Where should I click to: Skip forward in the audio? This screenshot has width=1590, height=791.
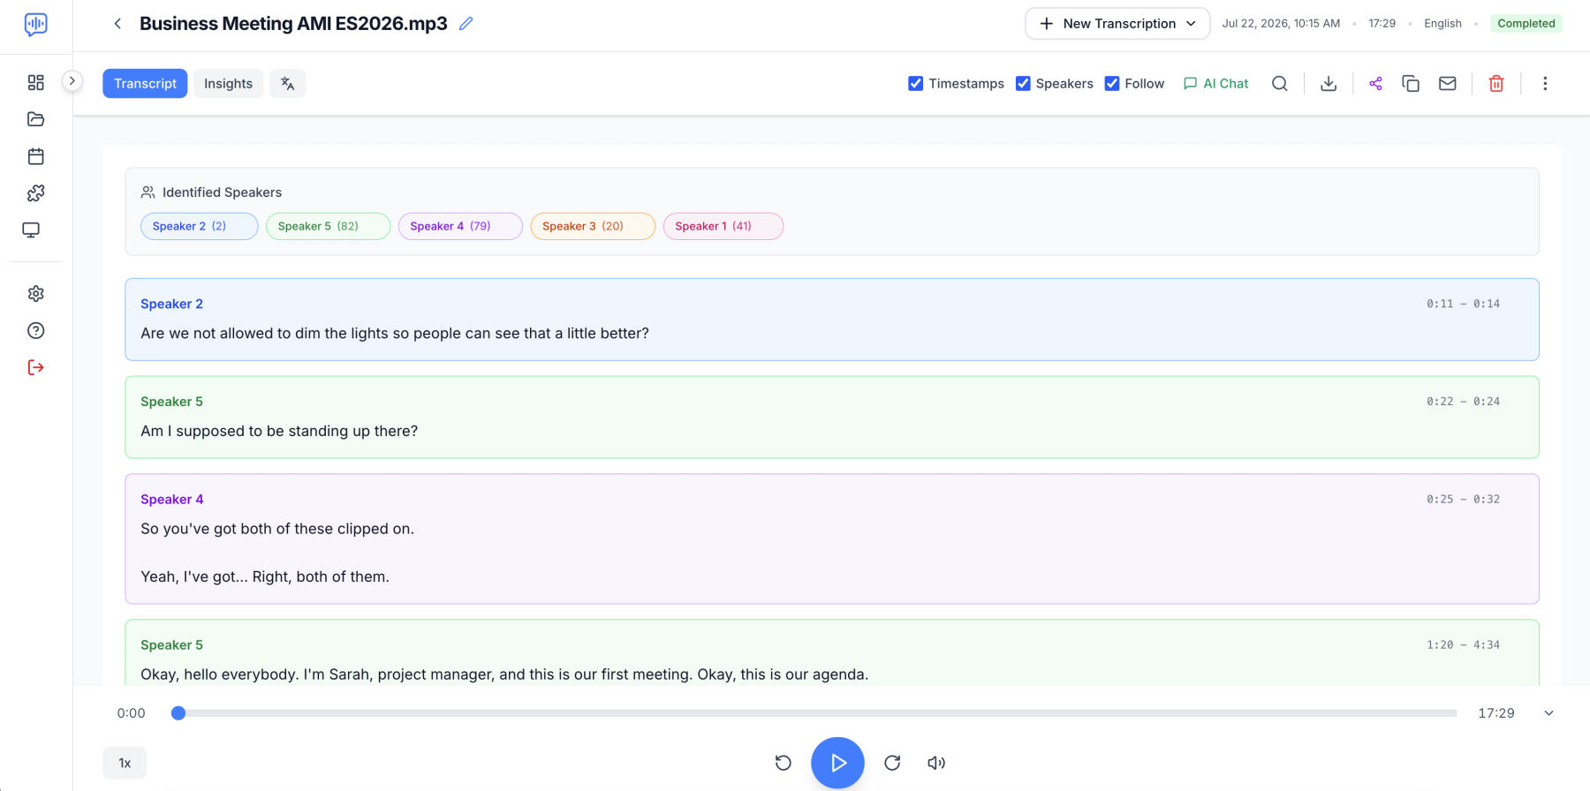pos(892,763)
